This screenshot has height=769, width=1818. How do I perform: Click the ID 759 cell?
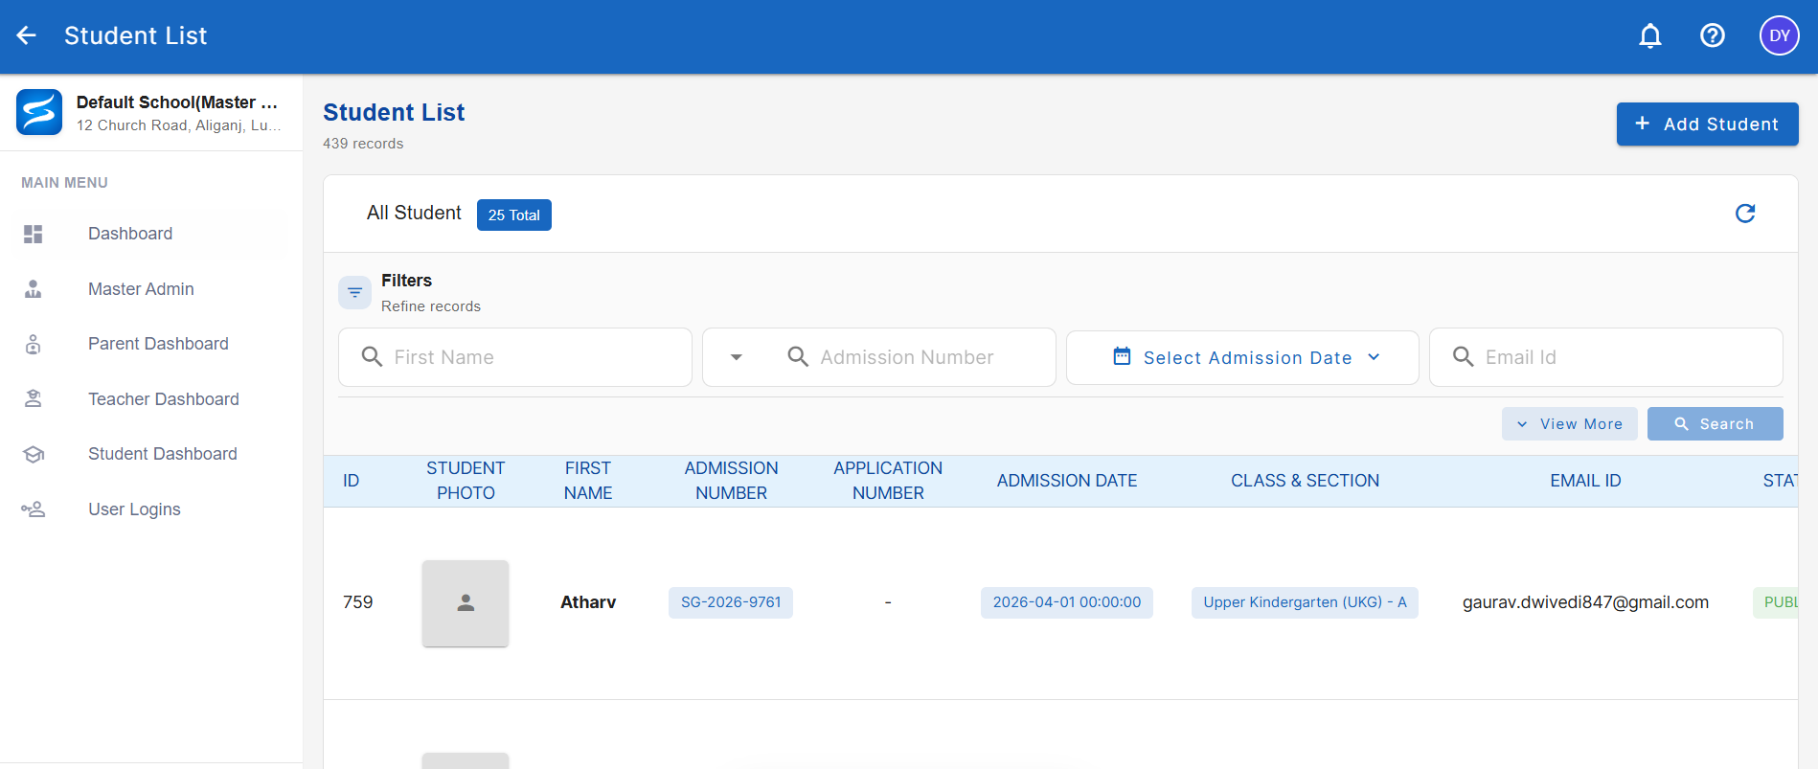[x=358, y=602]
